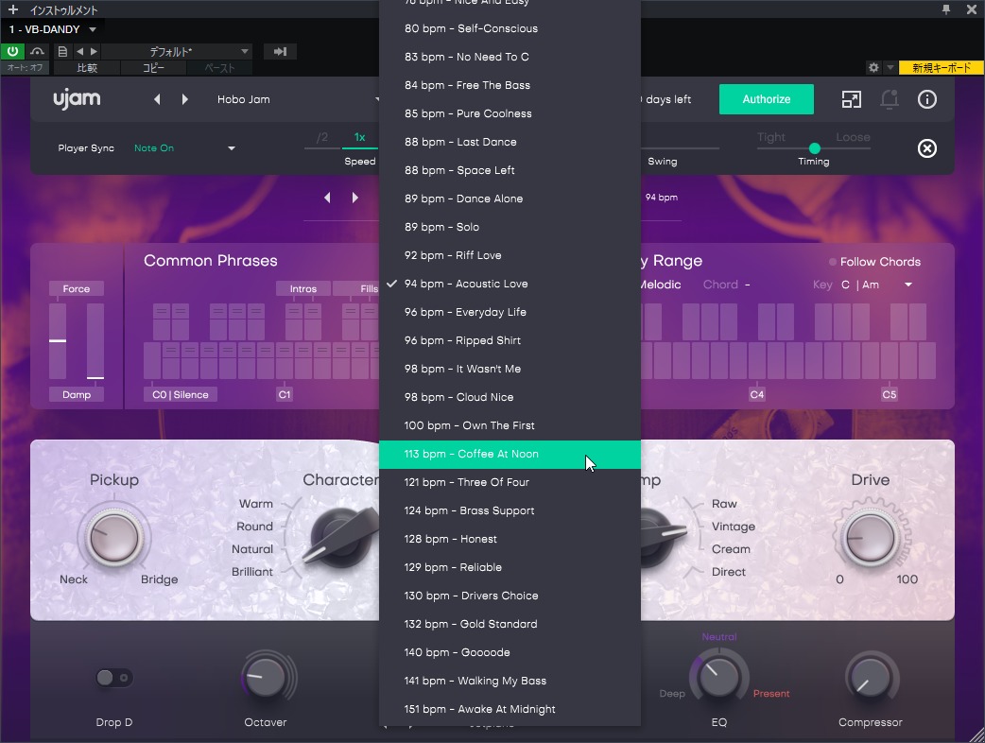Screen dimensions: 985x743
Task: Click the C0 | Silence key label
Action: click(181, 394)
